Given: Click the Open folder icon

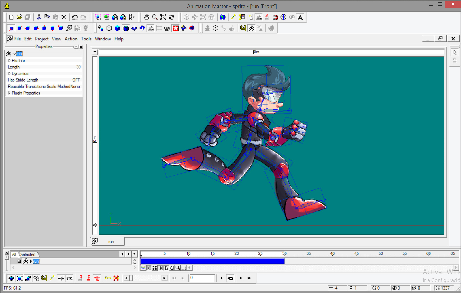Looking at the screenshot, I should [19, 17].
